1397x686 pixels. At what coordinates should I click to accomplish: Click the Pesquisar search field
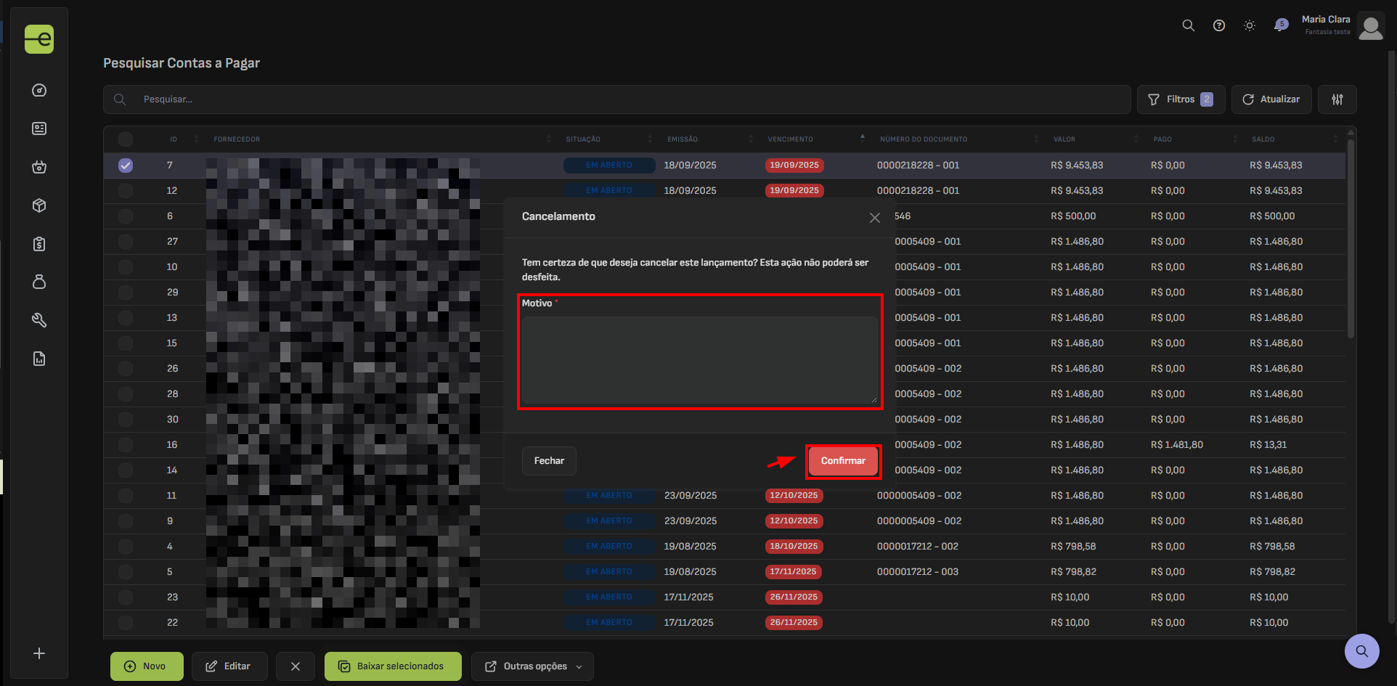pyautogui.click(x=617, y=99)
